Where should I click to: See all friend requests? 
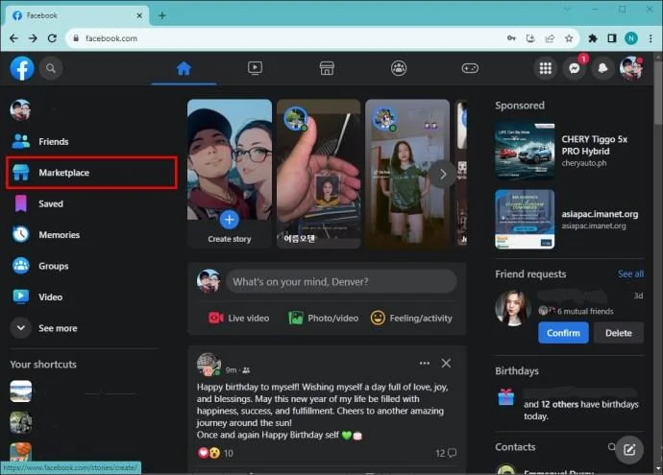click(630, 274)
